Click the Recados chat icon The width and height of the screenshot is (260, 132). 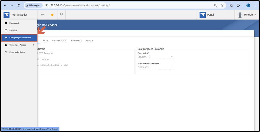6,30
